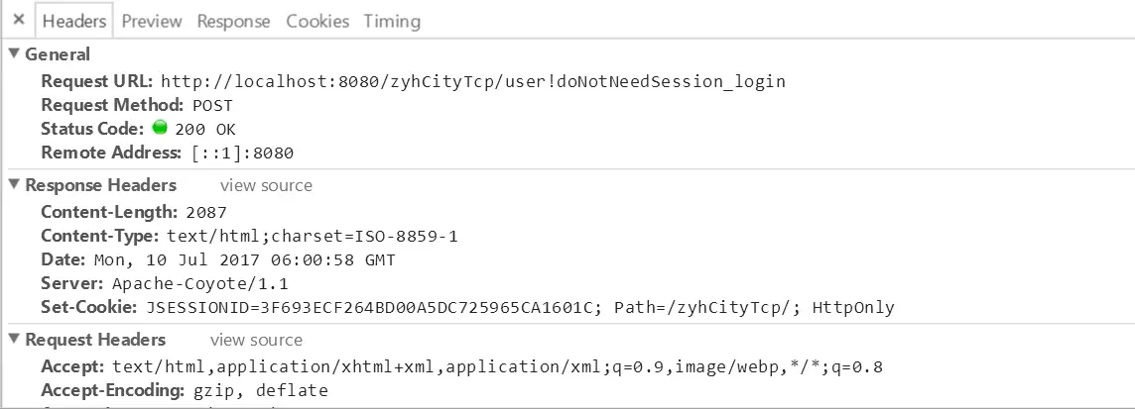Open the Timing tab

pyautogui.click(x=391, y=21)
